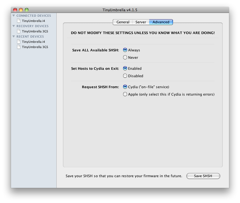Viewport: 240px width, 203px height.
Task: Click the Connected Devices header text
Action: point(34,16)
